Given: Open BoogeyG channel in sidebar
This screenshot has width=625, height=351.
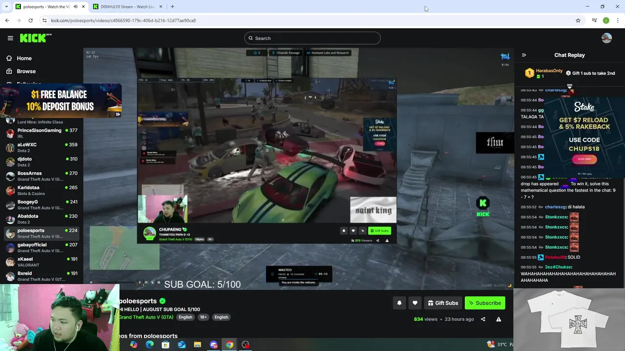Looking at the screenshot, I should point(42,204).
